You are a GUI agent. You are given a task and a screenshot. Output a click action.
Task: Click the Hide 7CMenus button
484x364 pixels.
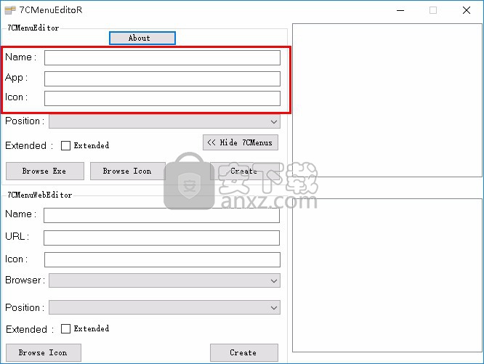click(x=241, y=142)
